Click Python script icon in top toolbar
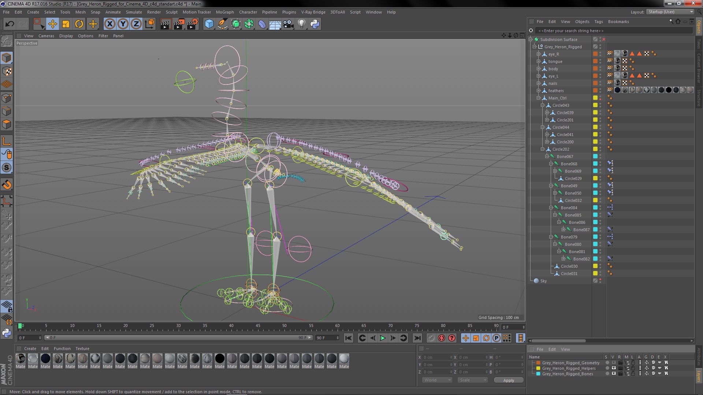This screenshot has height=395, width=703. tap(315, 24)
